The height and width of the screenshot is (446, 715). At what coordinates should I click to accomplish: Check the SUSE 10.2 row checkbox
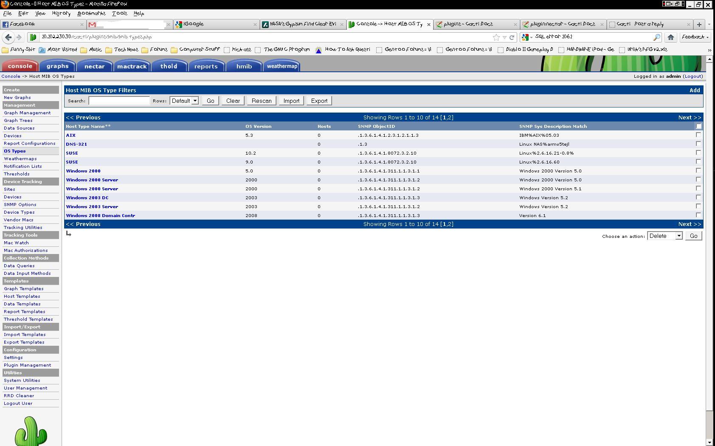(x=698, y=152)
